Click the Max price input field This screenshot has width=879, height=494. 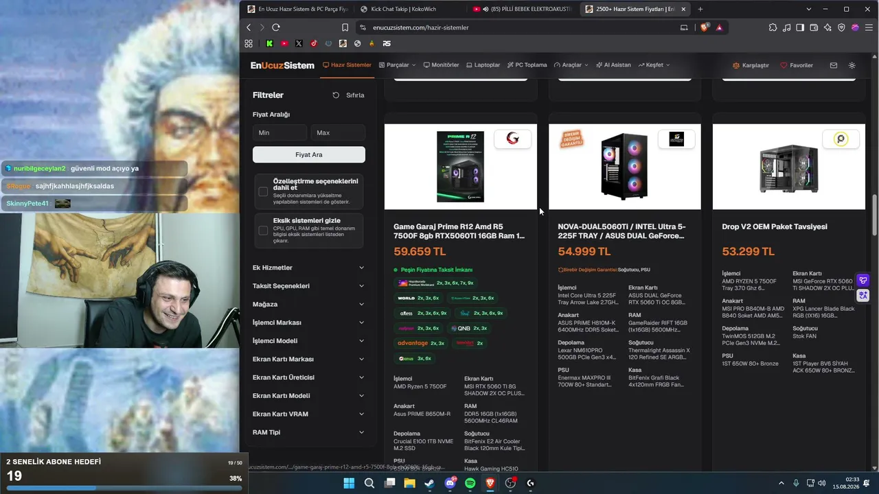click(x=338, y=132)
